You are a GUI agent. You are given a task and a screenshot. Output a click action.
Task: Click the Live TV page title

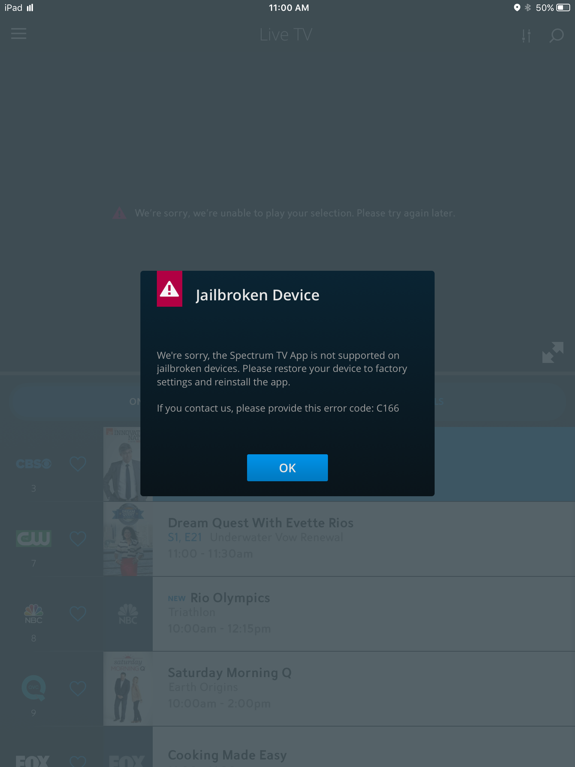(286, 35)
